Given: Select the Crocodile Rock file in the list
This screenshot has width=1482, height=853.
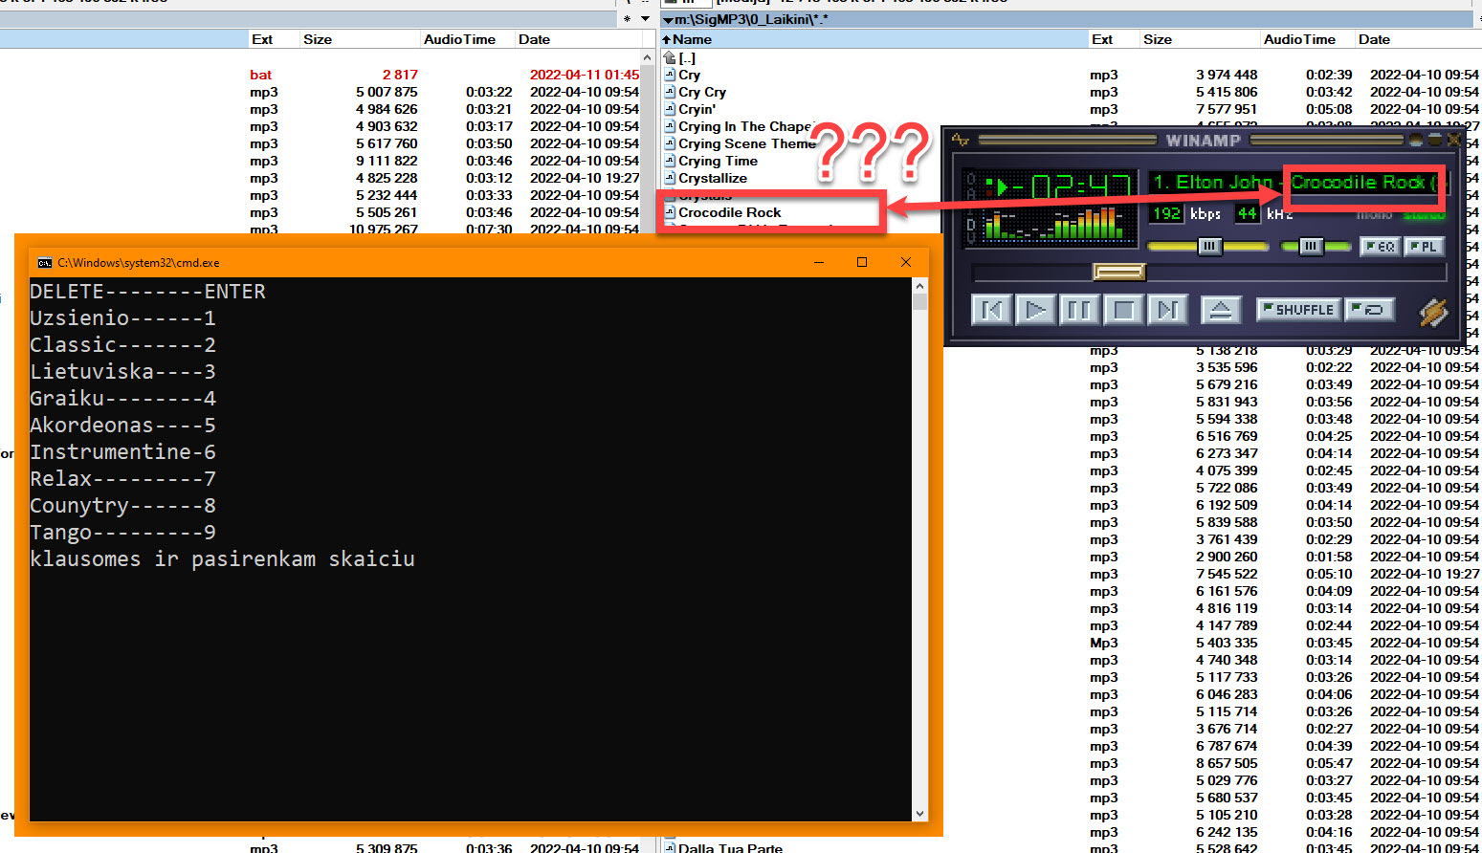Looking at the screenshot, I should (x=729, y=212).
